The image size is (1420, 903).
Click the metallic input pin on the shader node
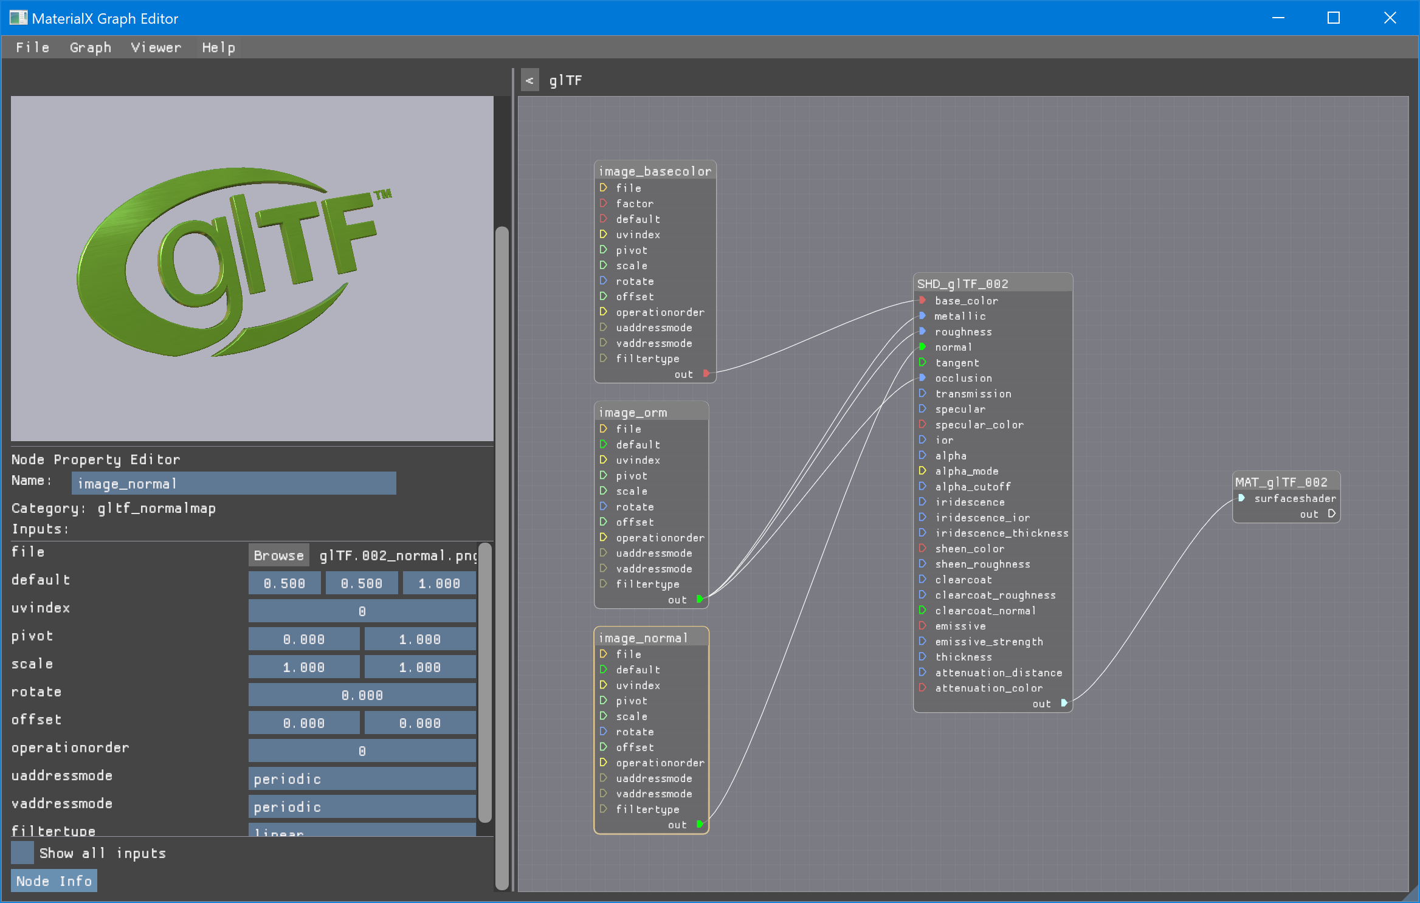(922, 315)
